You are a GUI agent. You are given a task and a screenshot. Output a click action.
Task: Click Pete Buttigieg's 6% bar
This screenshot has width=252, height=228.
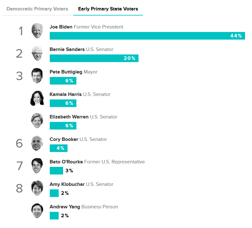tap(63, 81)
